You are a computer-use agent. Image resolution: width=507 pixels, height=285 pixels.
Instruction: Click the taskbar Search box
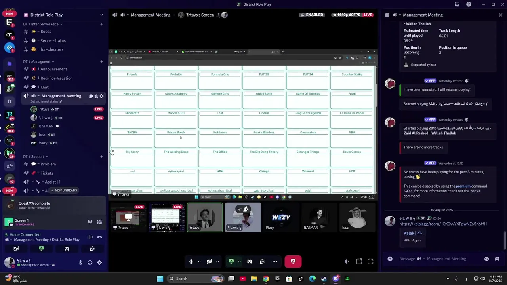[196, 279]
